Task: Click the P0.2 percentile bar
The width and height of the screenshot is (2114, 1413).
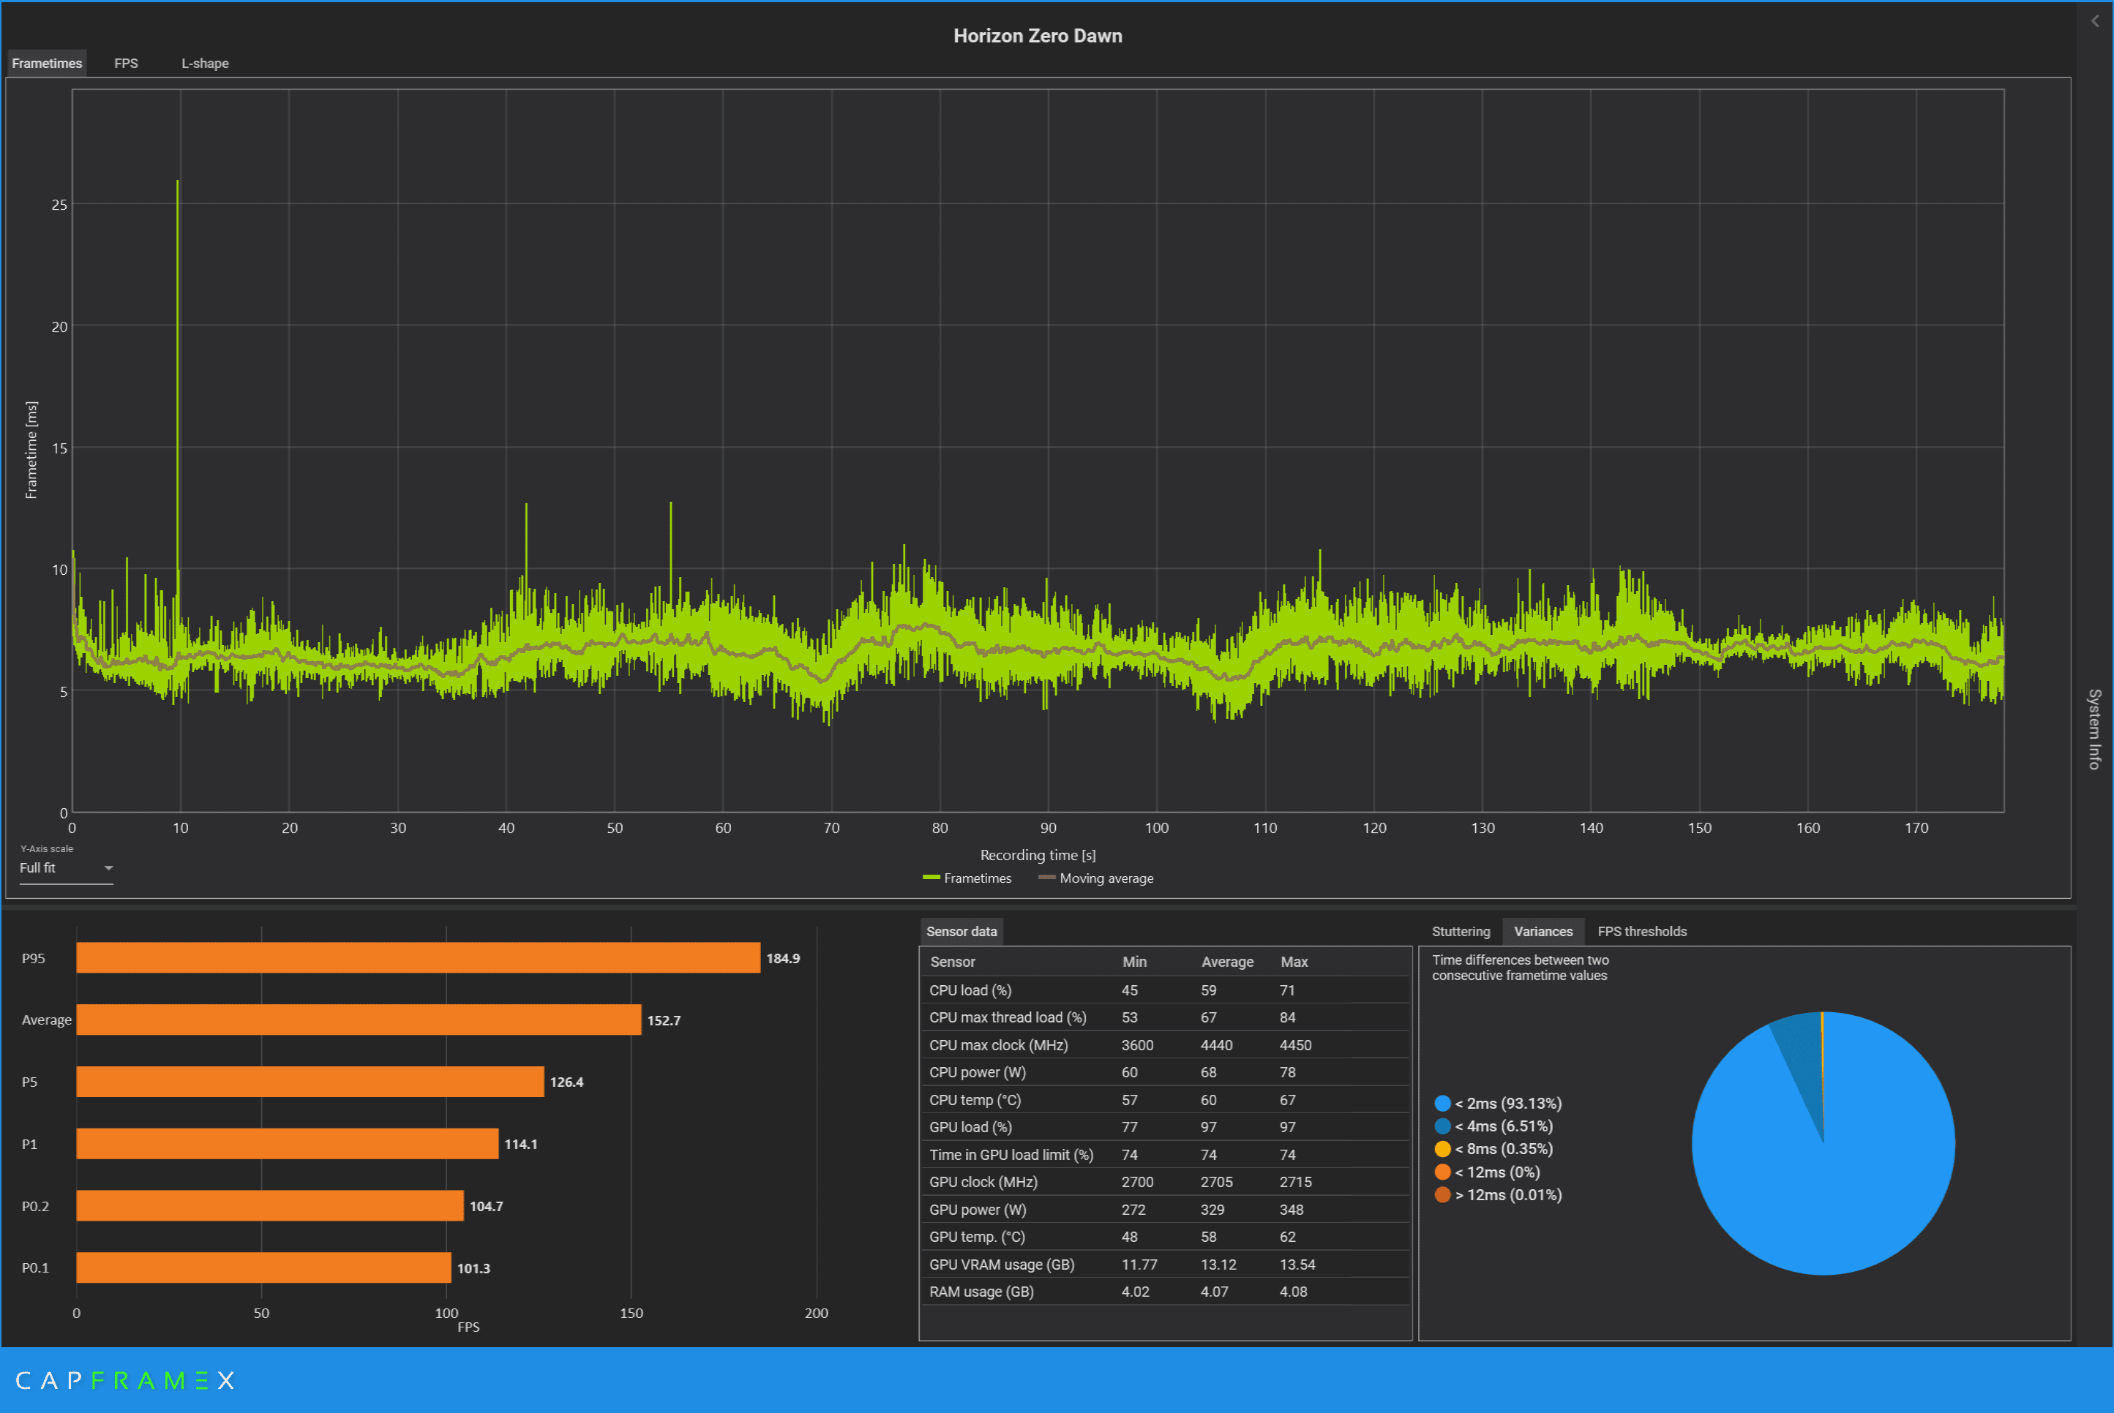Action: coord(269,1206)
